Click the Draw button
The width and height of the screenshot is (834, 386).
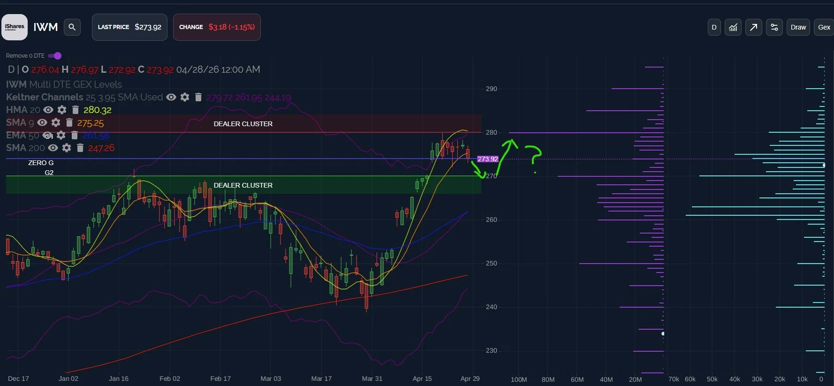798,27
